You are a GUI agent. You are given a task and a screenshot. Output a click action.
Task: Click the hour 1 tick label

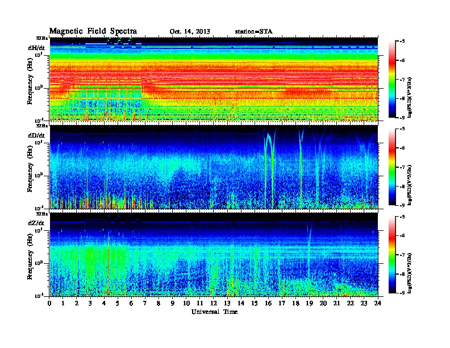tap(63, 303)
